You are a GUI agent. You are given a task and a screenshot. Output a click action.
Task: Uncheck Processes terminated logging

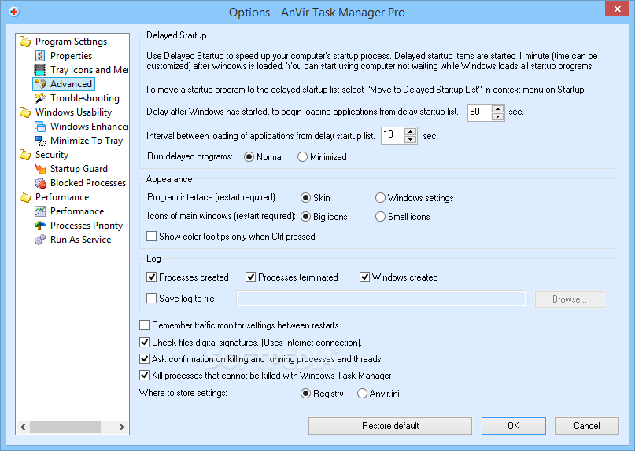[292, 277]
